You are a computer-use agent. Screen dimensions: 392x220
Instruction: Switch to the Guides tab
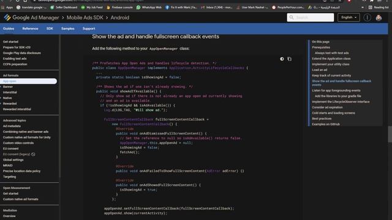[9, 29]
